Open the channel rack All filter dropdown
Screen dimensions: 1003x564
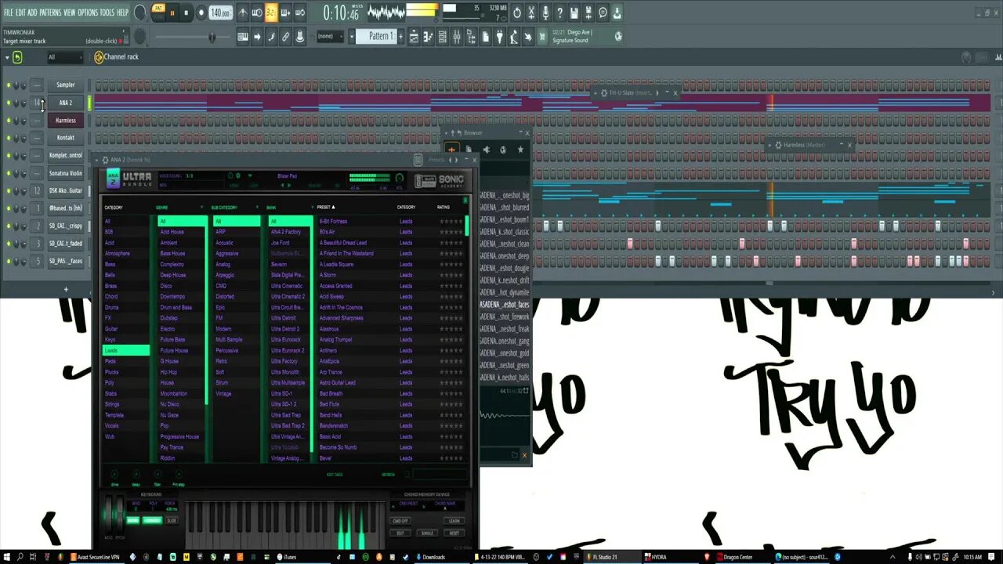click(64, 57)
